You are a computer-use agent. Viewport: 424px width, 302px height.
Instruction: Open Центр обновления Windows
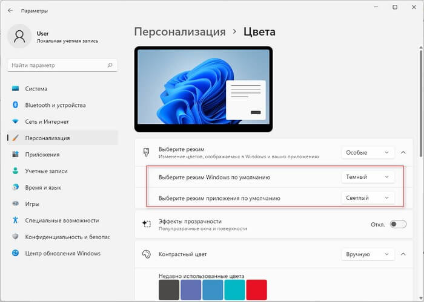tap(63, 253)
